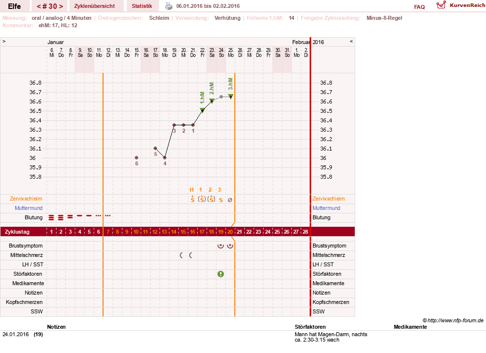Click the Januar month label
Screen dimensions: 486x353
click(x=55, y=42)
